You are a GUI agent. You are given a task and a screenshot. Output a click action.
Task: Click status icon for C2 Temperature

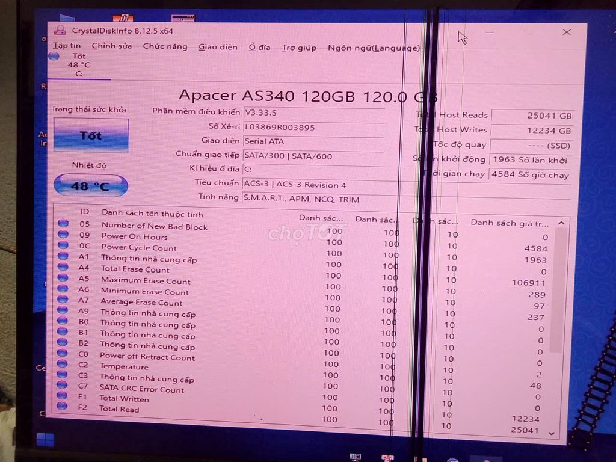[x=62, y=363]
